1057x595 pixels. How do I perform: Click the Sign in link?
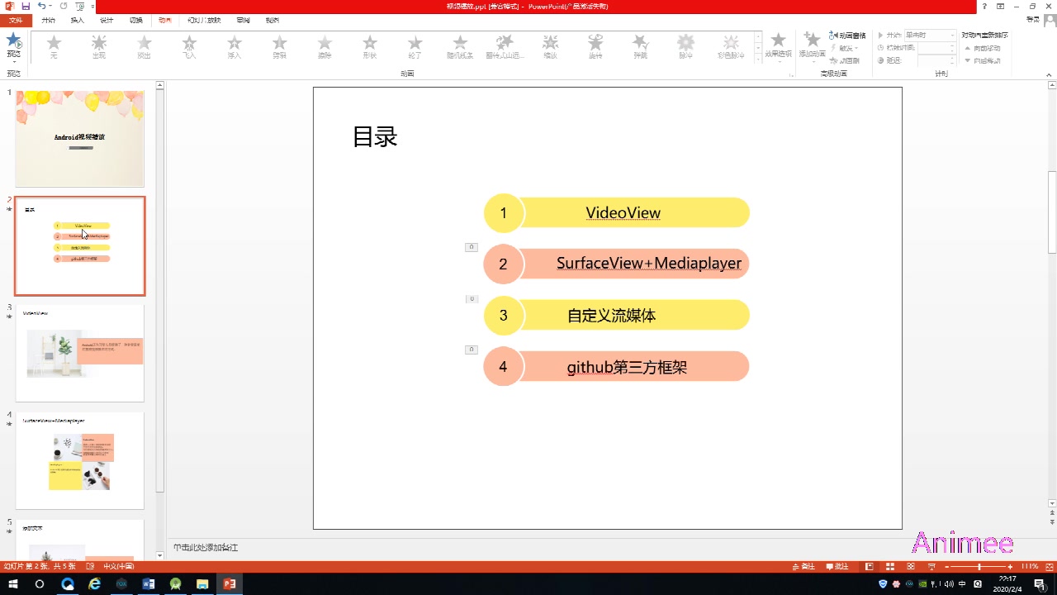click(x=1032, y=20)
